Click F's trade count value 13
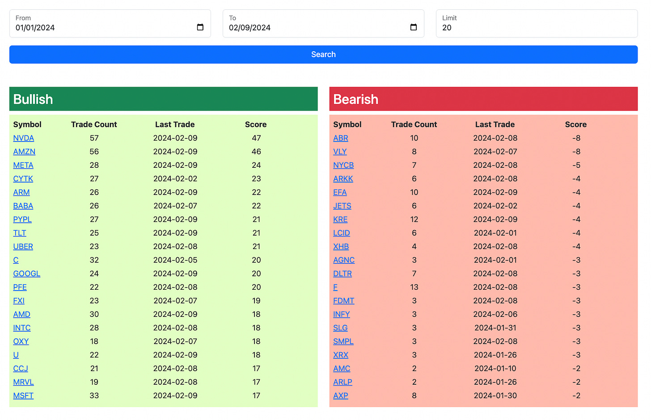This screenshot has width=651, height=420. pyautogui.click(x=414, y=287)
